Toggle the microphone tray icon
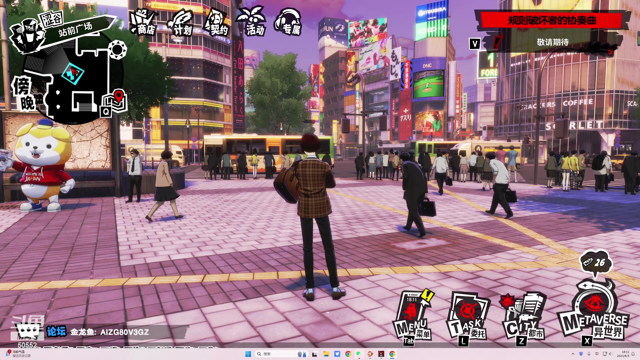This screenshot has width=640, height=360. [x=589, y=354]
